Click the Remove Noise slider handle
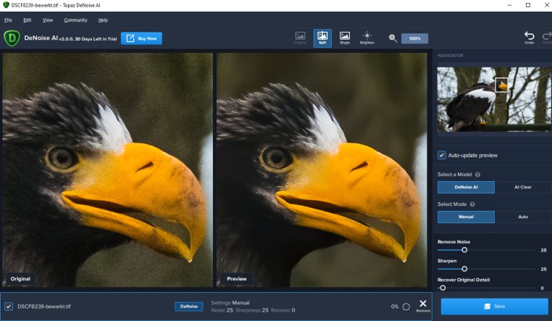This screenshot has height=321, width=552. 464,249
